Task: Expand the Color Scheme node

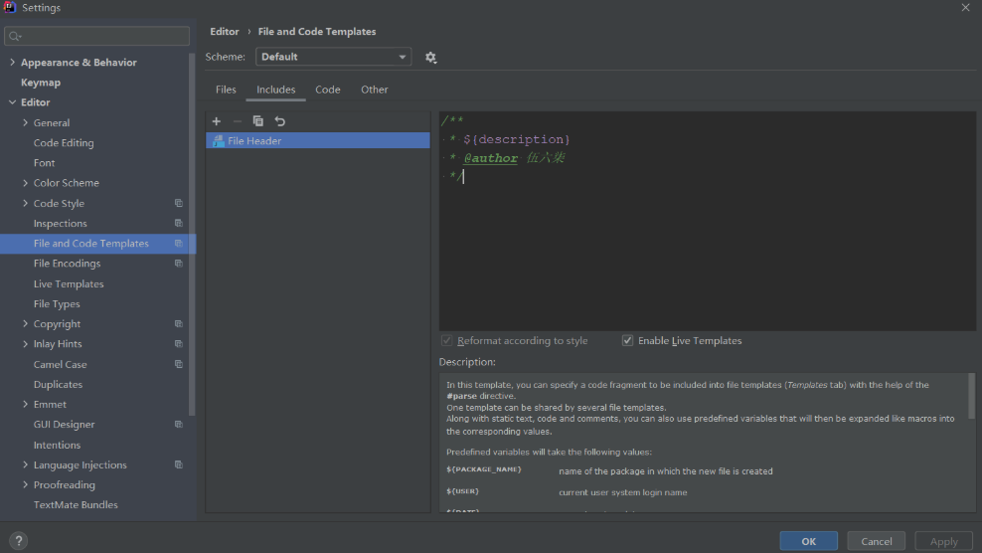Action: click(25, 183)
